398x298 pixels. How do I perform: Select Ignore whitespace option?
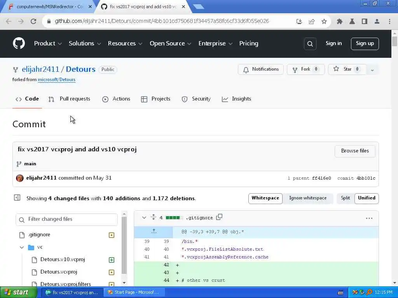pyautogui.click(x=308, y=198)
